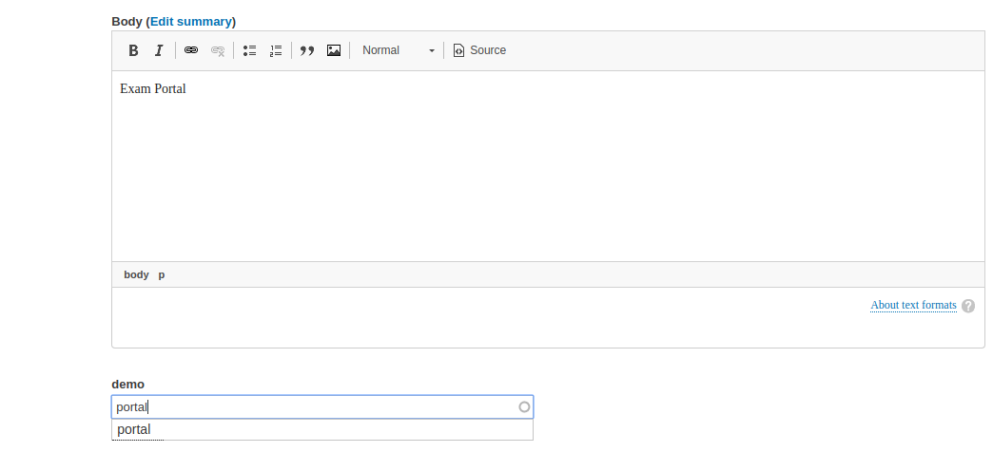The image size is (993, 452).
Task: Apply italic formatting
Action: pos(159,50)
